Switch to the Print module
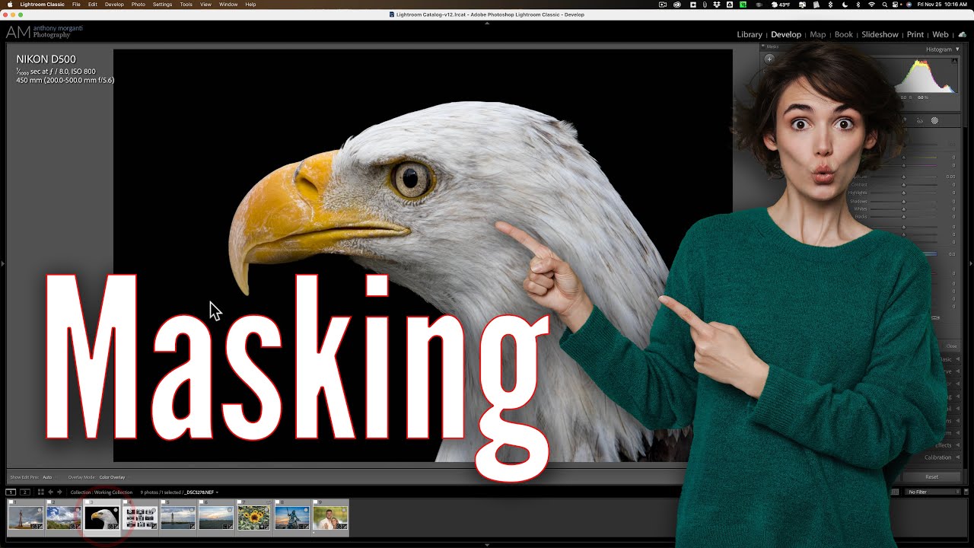The image size is (974, 548). point(915,34)
